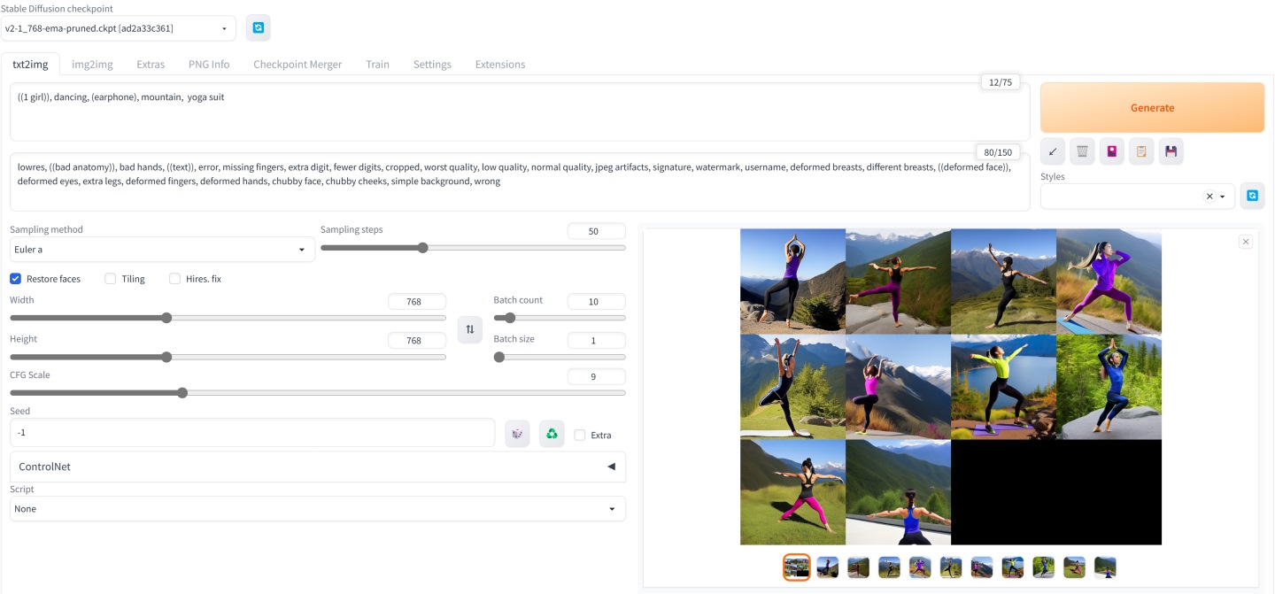
Task: Click the refresh checkpoint list icon
Action: (258, 28)
